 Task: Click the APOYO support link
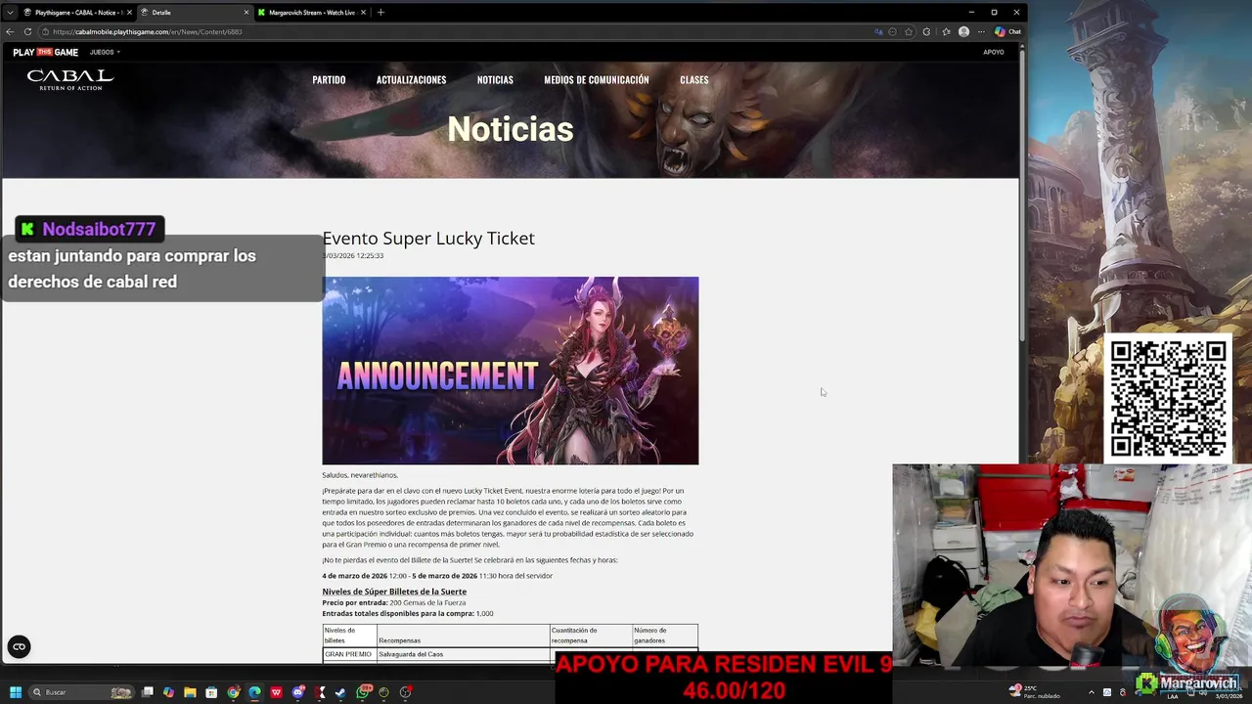[994, 52]
